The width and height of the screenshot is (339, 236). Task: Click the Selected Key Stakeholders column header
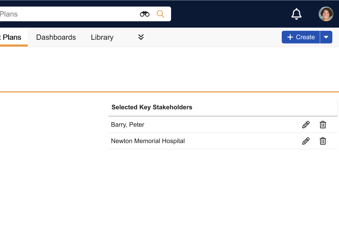(152, 107)
